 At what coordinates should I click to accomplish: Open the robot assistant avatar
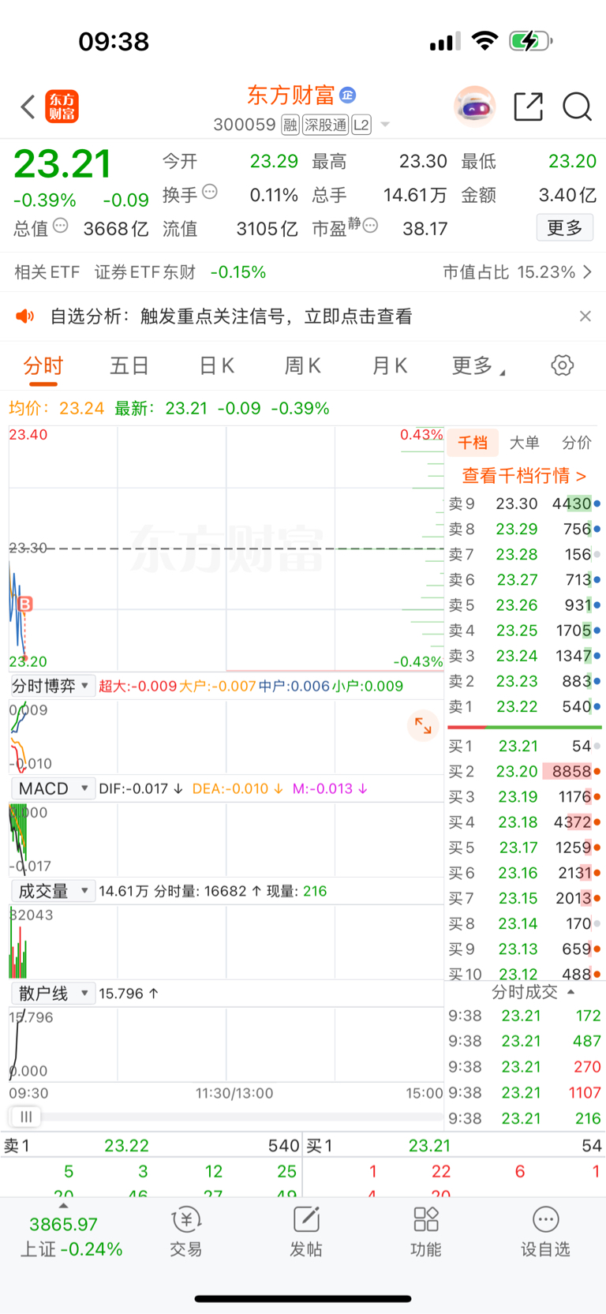coord(474,106)
